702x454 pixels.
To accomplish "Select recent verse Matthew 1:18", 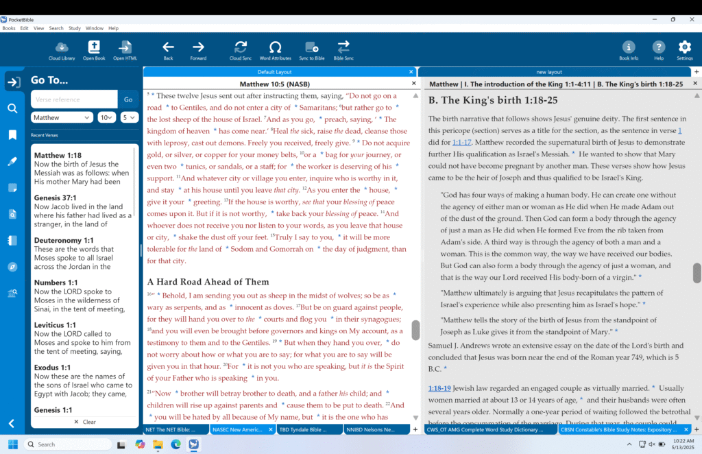I will pyautogui.click(x=82, y=168).
